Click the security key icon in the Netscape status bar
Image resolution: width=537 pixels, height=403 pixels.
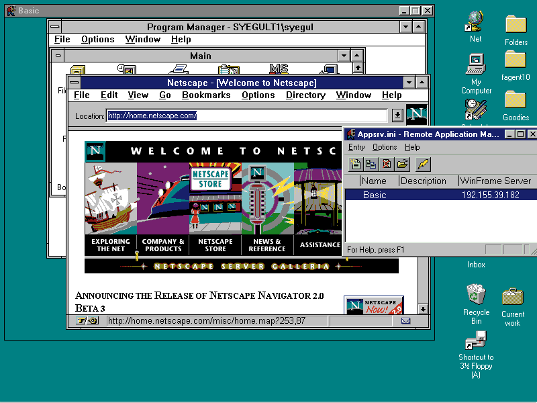point(87,321)
